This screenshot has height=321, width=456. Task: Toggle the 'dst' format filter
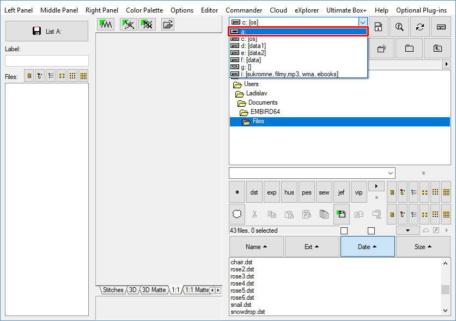(x=254, y=192)
